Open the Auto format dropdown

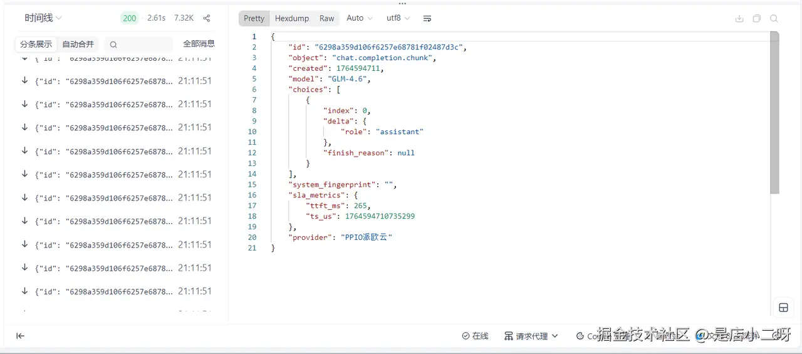[360, 18]
